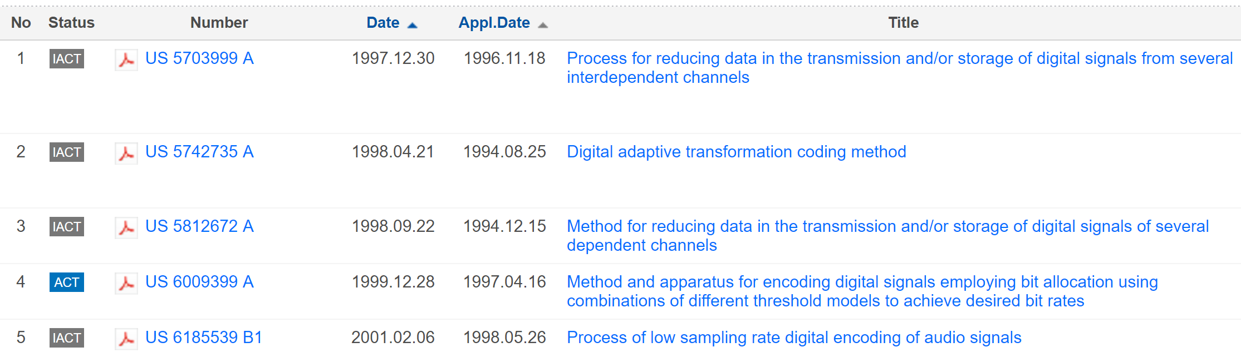1241x362 pixels.
Task: Sort by Date column arrow
Action: coord(413,25)
